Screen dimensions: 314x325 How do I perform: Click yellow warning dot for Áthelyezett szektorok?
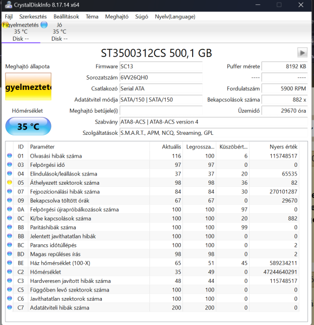9,183
